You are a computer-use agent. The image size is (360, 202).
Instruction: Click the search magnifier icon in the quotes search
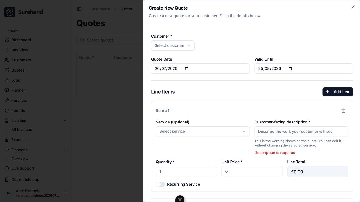82,40
